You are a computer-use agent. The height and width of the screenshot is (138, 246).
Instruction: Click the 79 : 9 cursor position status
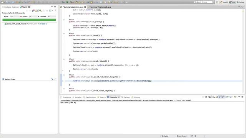(194, 136)
